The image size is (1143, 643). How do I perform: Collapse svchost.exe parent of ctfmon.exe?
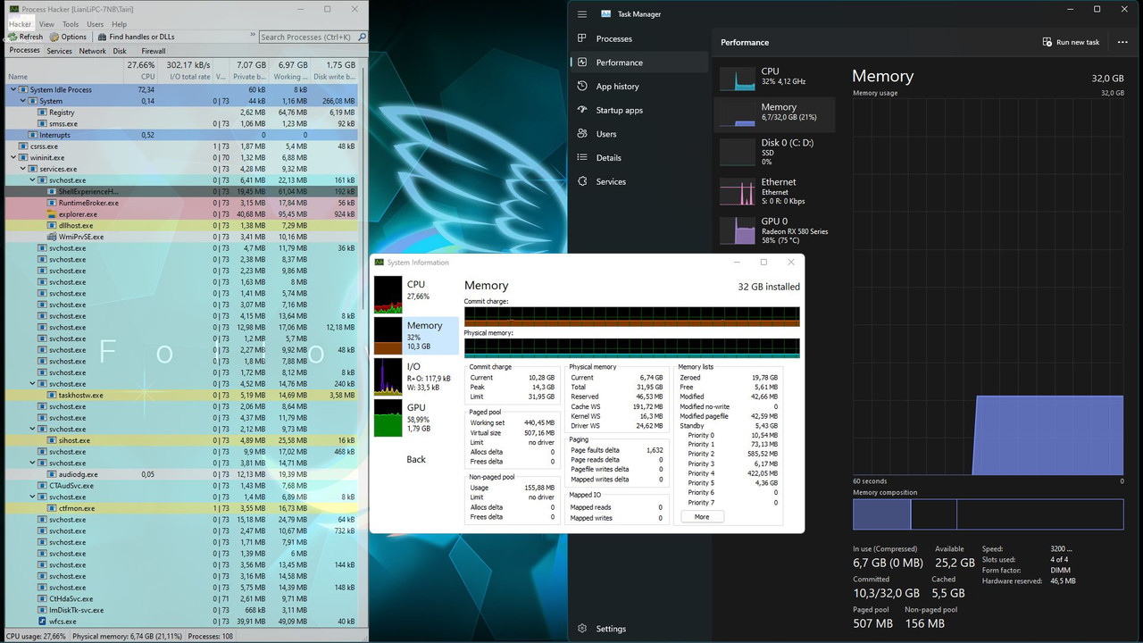coord(33,497)
